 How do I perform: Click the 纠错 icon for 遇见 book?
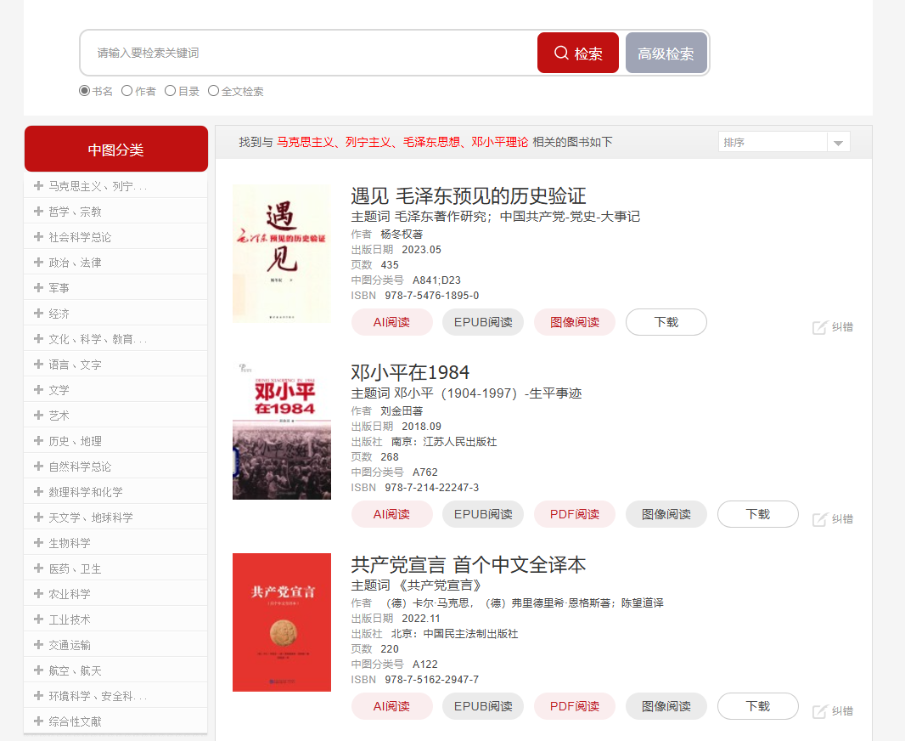click(819, 327)
